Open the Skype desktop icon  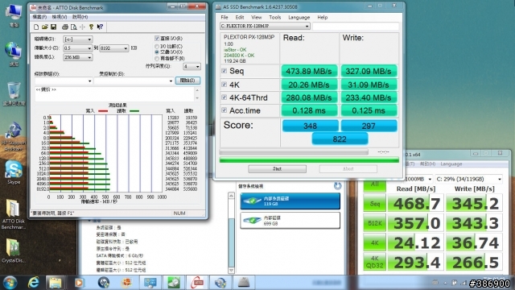14,172
